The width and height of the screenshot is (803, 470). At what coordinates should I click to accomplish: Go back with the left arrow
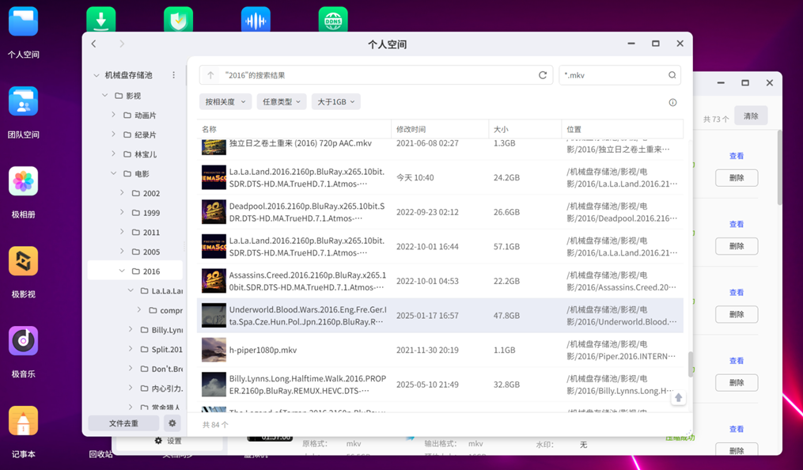coord(93,44)
